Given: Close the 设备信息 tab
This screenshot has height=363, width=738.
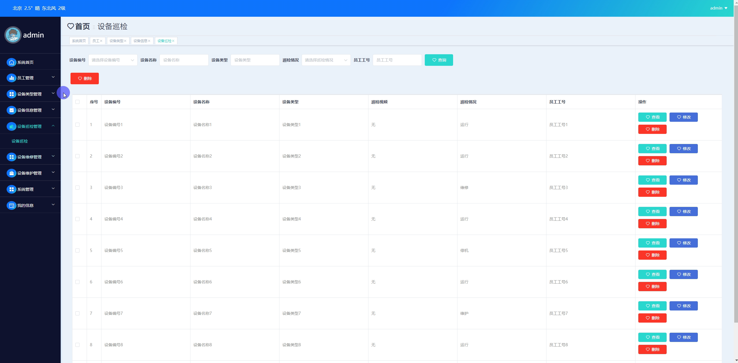Looking at the screenshot, I should (x=149, y=41).
